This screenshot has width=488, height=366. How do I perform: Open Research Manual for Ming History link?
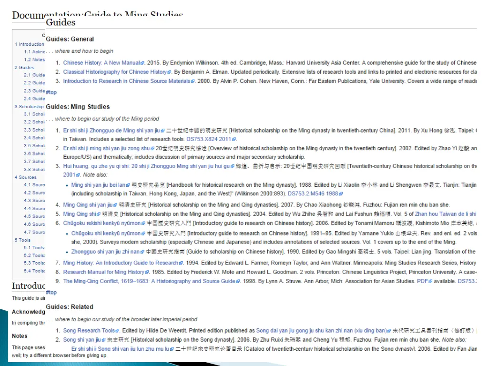103,272
